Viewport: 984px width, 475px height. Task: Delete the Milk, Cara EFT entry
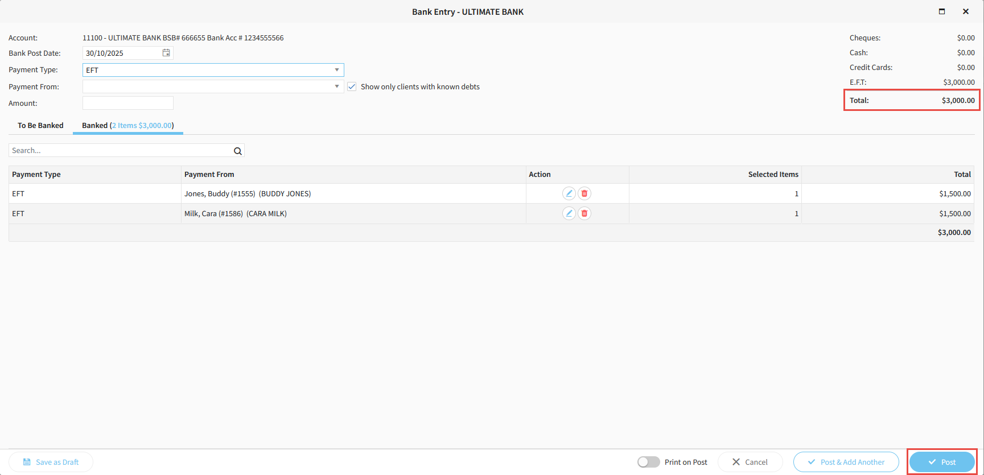584,213
